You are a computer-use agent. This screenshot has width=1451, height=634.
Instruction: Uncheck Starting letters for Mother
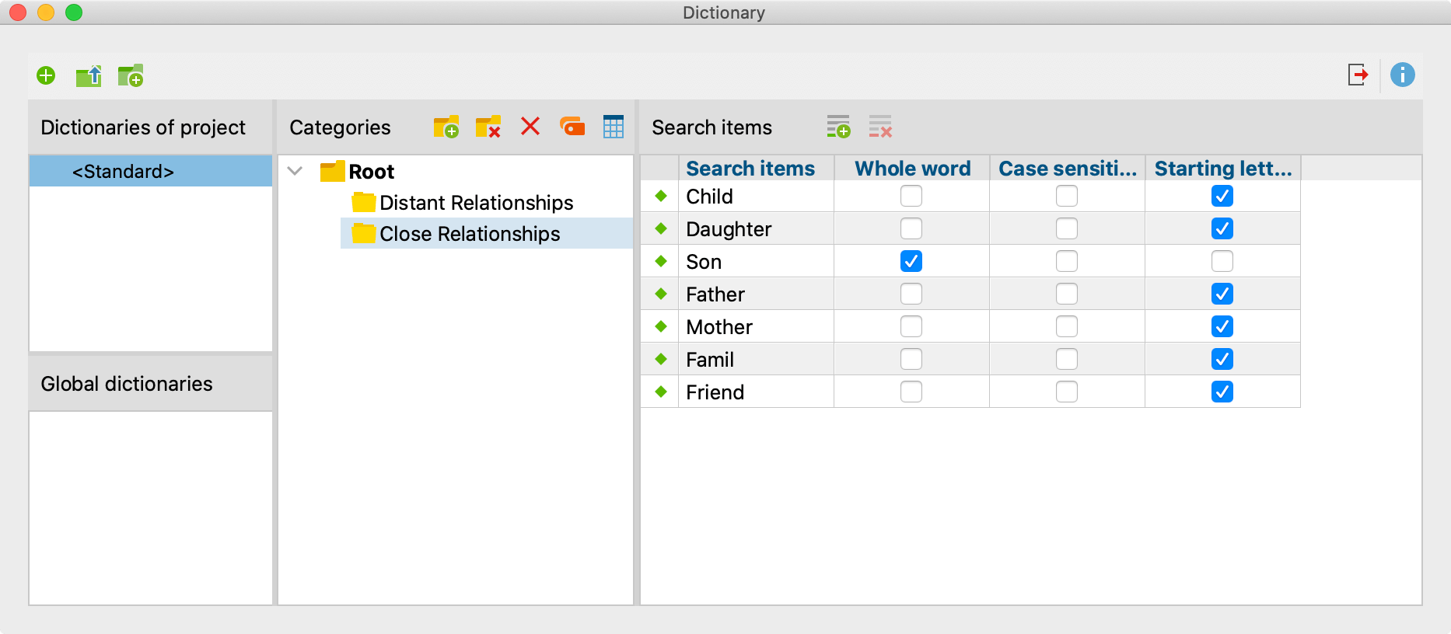point(1222,326)
